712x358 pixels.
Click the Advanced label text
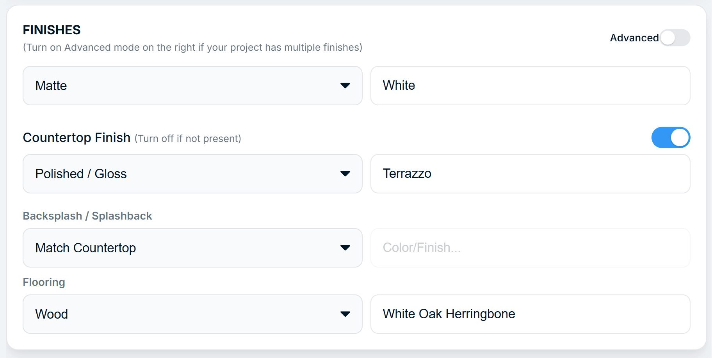tap(634, 38)
